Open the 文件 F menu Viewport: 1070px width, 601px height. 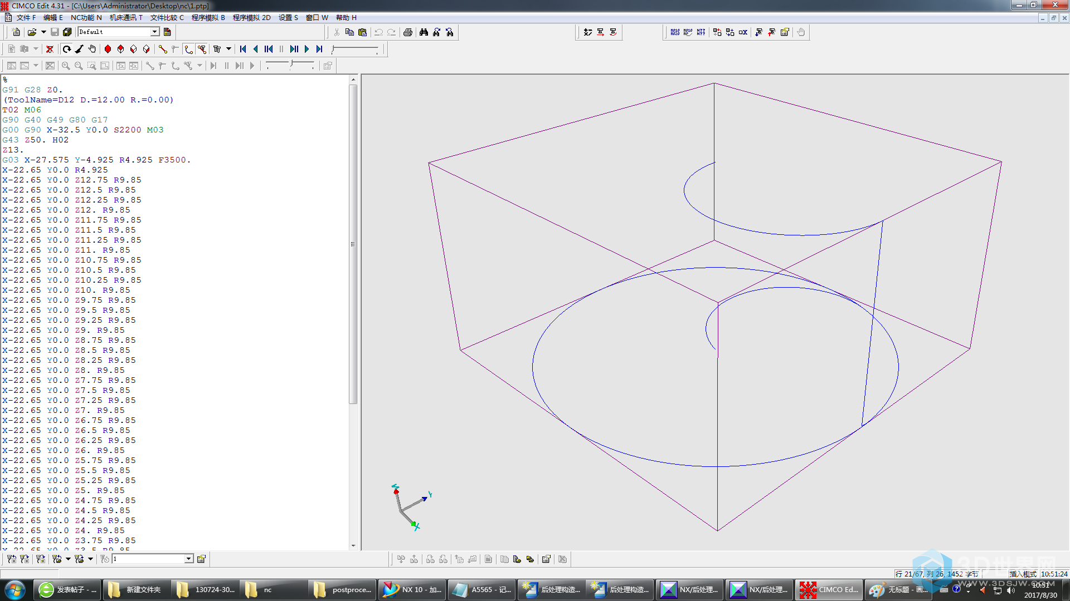click(x=26, y=18)
